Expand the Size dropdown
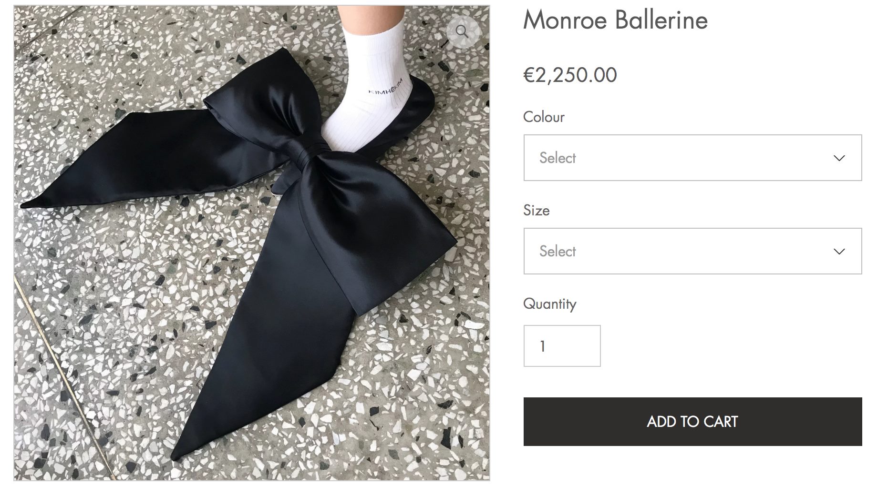Screen dimensions: 888x486 [692, 251]
